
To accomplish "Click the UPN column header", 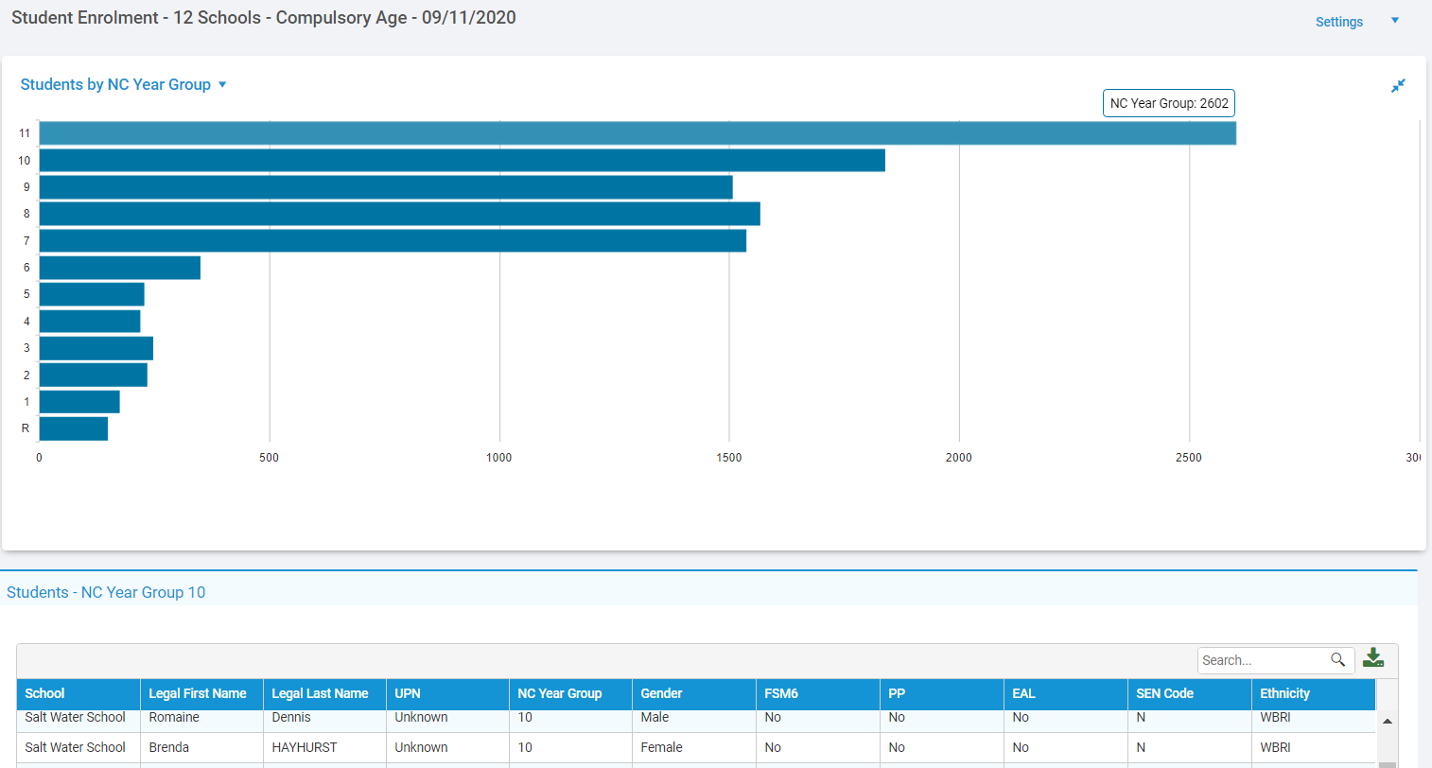I will click(408, 693).
